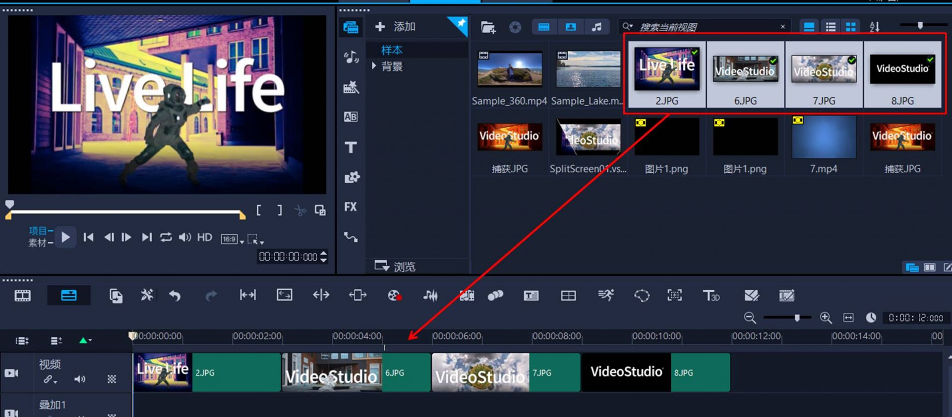Zoom in the timeline
Screen dimensions: 952x417
click(x=826, y=318)
